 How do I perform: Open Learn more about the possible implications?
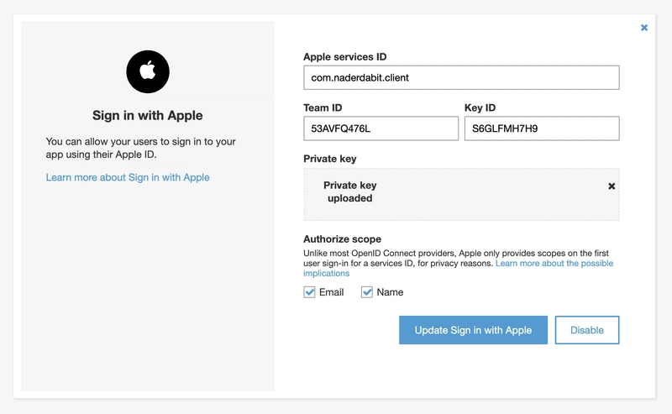[554, 263]
